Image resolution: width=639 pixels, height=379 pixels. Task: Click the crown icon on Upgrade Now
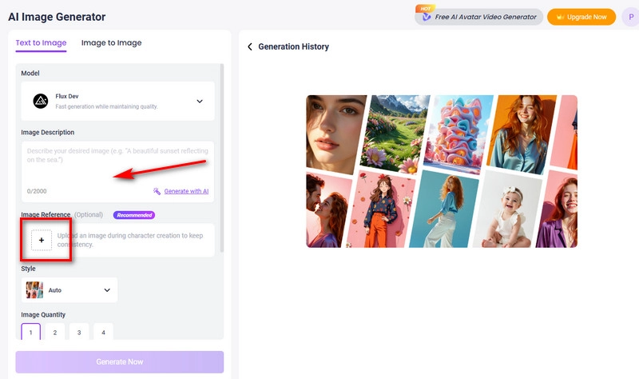(x=559, y=17)
